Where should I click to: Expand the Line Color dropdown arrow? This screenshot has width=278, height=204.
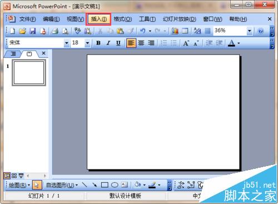[x=159, y=185]
